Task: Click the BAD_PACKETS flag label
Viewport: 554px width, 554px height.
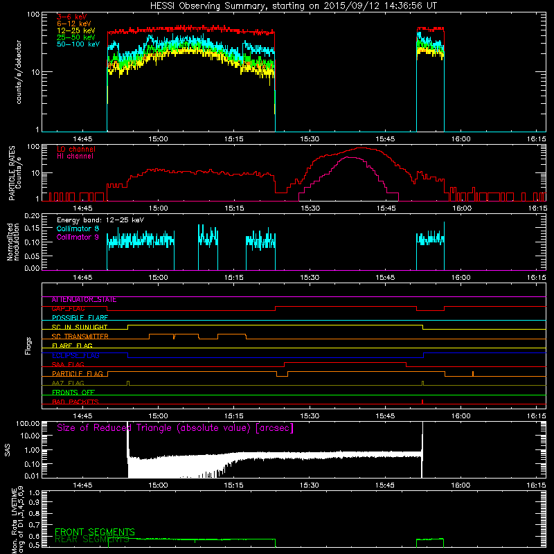Action: pyautogui.click(x=75, y=402)
